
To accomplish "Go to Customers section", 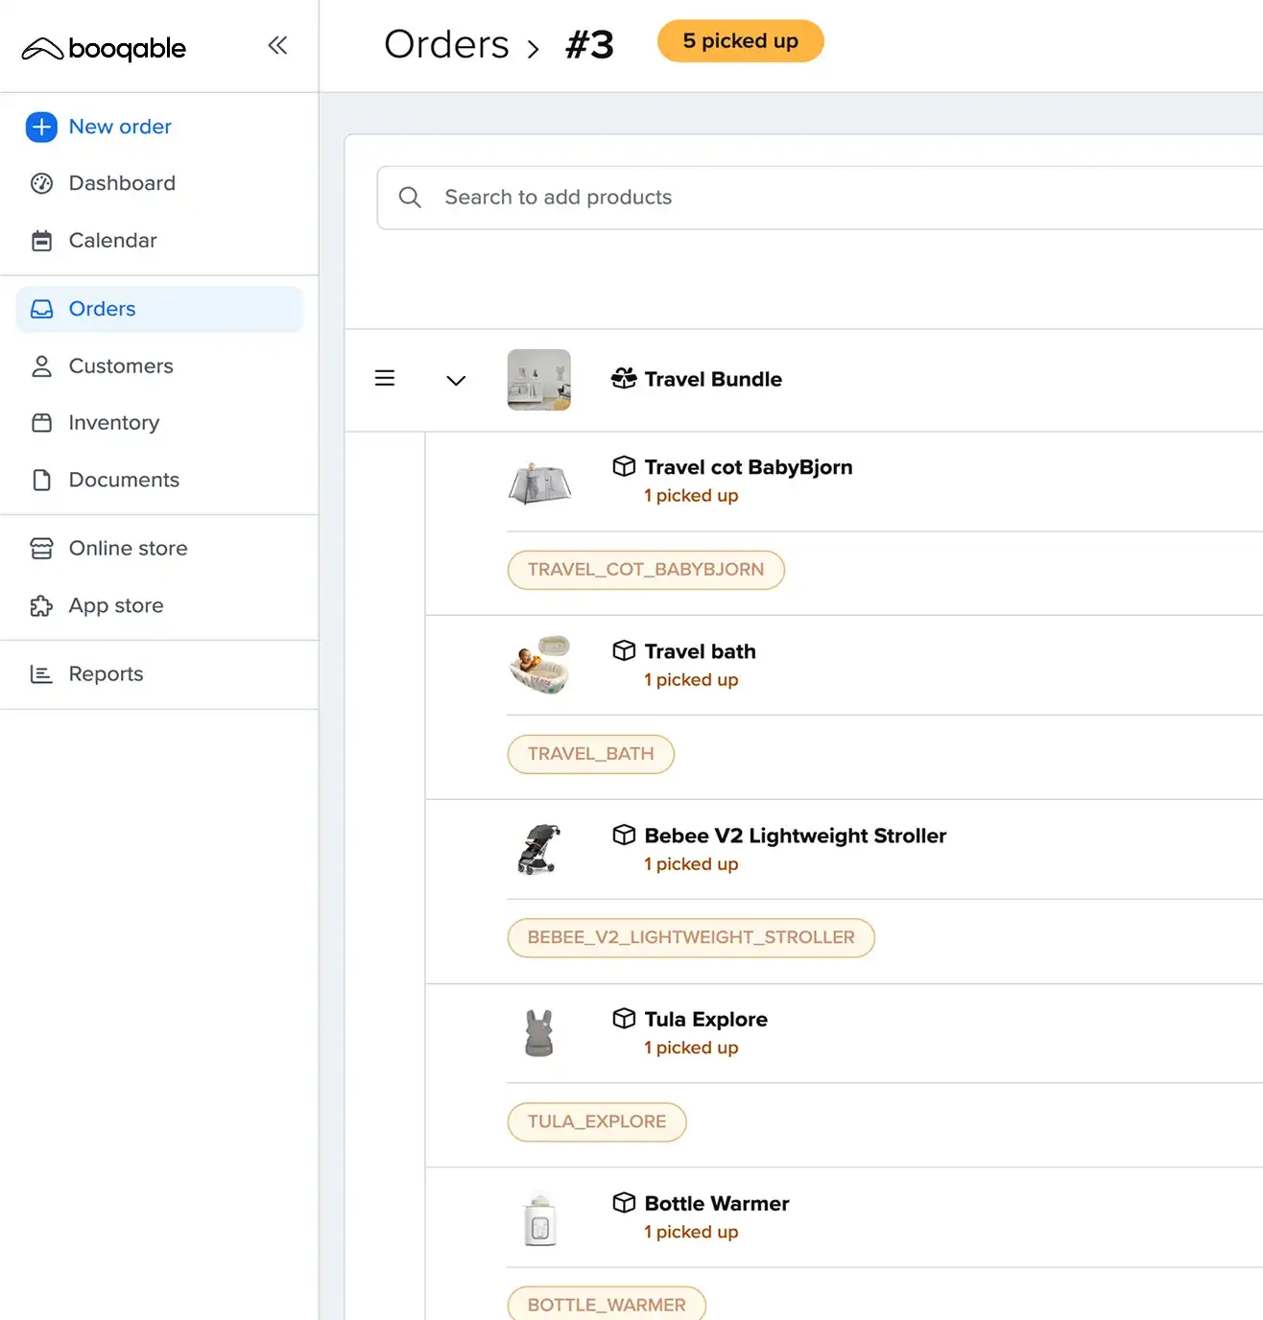I will coord(120,366).
